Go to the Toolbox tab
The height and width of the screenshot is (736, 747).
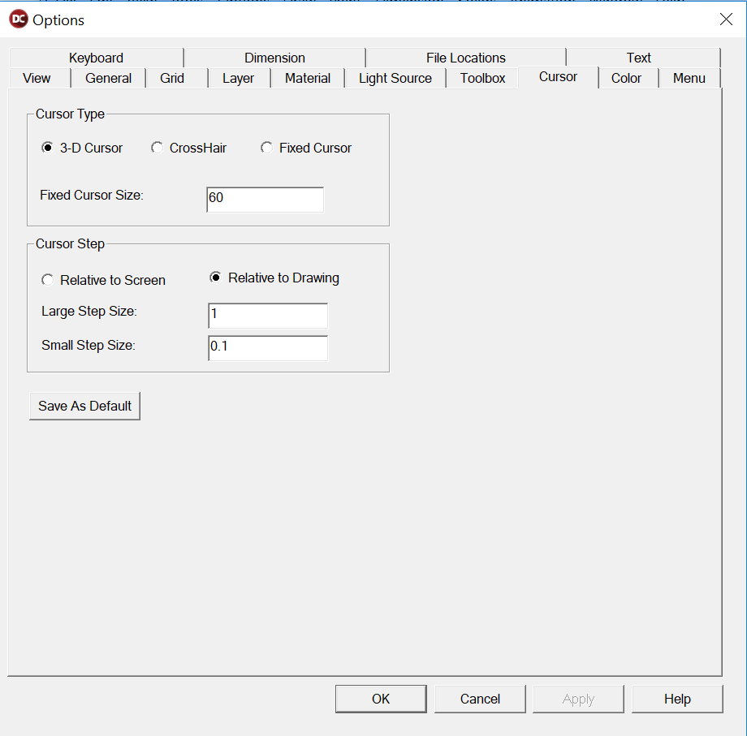tap(482, 78)
